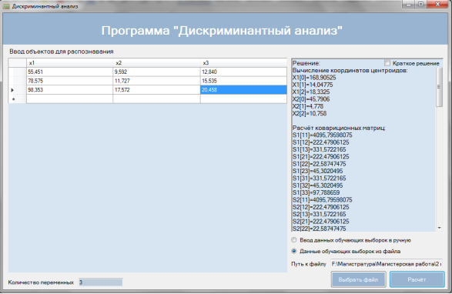Viewport: 452px width, 294px height.
Task: Select cell with value 78,575
Action: [69, 81]
